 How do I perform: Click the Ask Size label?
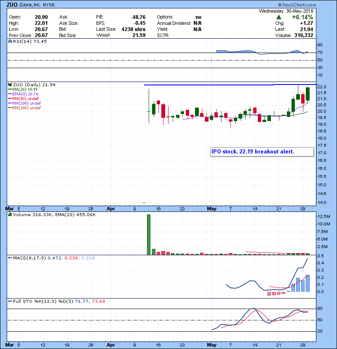[x=69, y=23]
